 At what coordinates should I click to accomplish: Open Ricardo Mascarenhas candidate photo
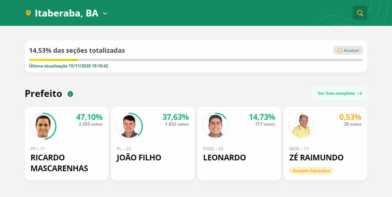click(43, 126)
